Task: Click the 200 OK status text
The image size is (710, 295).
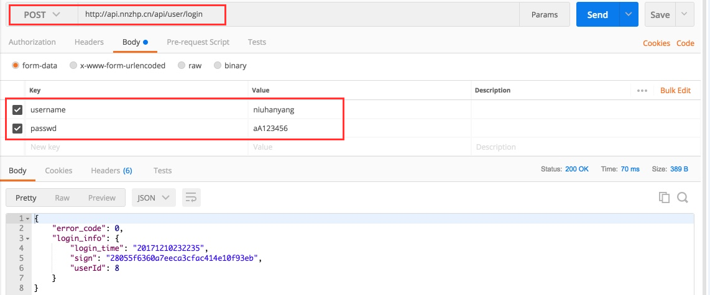Action: 577,169
